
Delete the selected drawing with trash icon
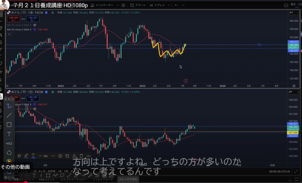81,156
